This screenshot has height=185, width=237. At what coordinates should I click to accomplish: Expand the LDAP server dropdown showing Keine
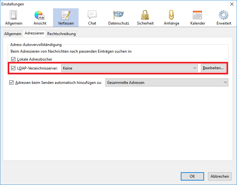pos(130,68)
